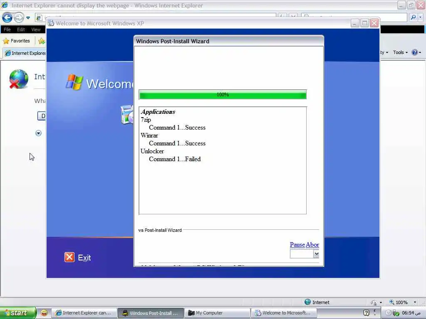This screenshot has width=426, height=319.
Task: Click the 7zip entry in Applications list
Action: pos(146,120)
